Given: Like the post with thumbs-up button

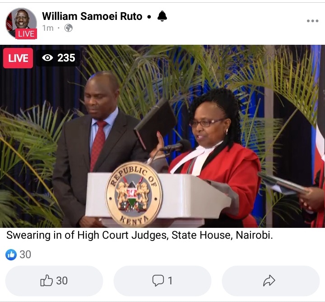Looking at the screenshot, I should [54, 281].
